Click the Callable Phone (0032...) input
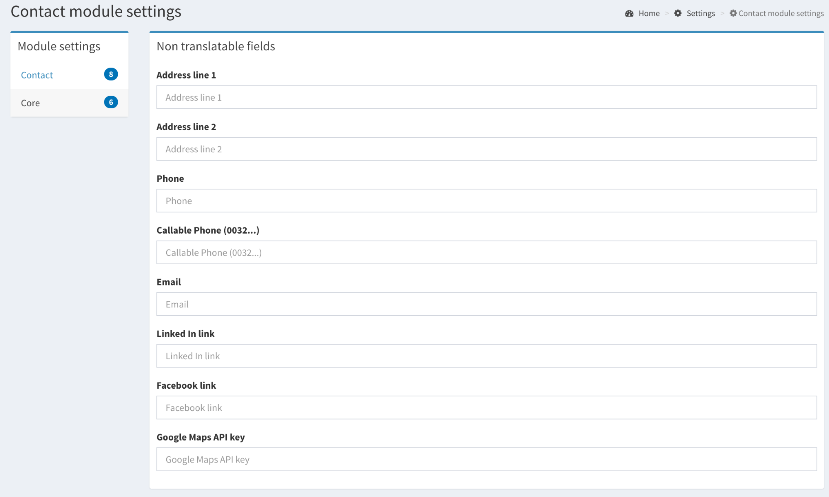The width and height of the screenshot is (829, 497). pyautogui.click(x=486, y=253)
